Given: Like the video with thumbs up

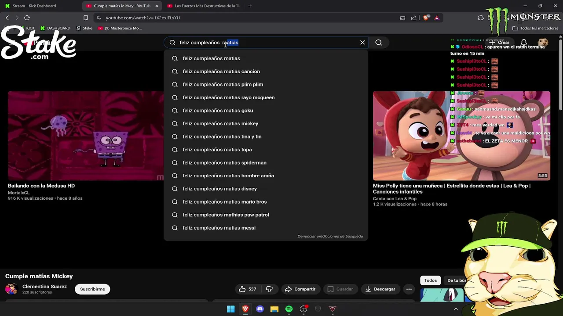Looking at the screenshot, I should [247, 289].
